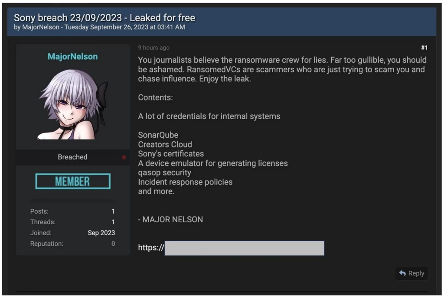Click the Reply button
444x298 pixels.
click(411, 273)
